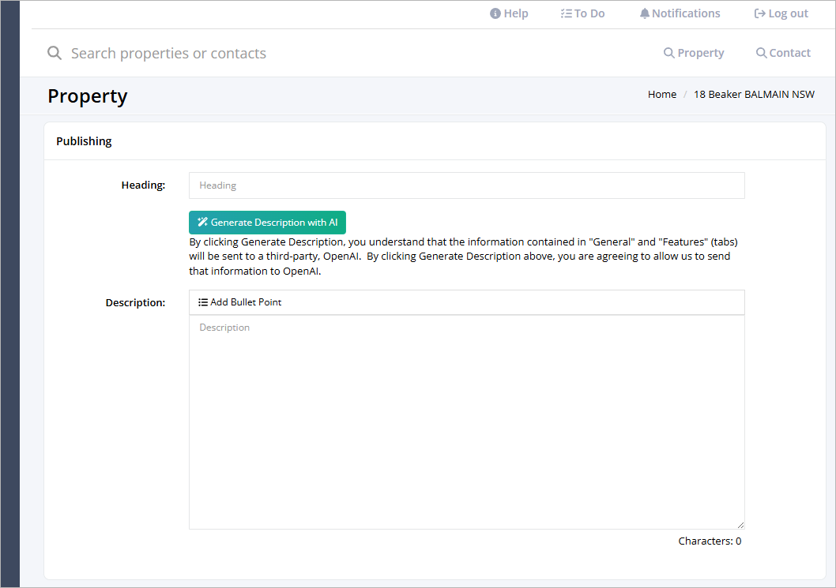Click the magic wand icon on the Generate button
This screenshot has width=836, height=588.
pos(202,222)
